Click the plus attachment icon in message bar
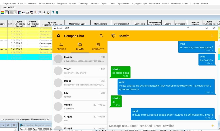This screenshot has height=131, width=220. pyautogui.click(x=212, y=126)
